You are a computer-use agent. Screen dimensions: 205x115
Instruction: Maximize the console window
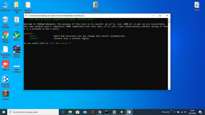(160, 16)
